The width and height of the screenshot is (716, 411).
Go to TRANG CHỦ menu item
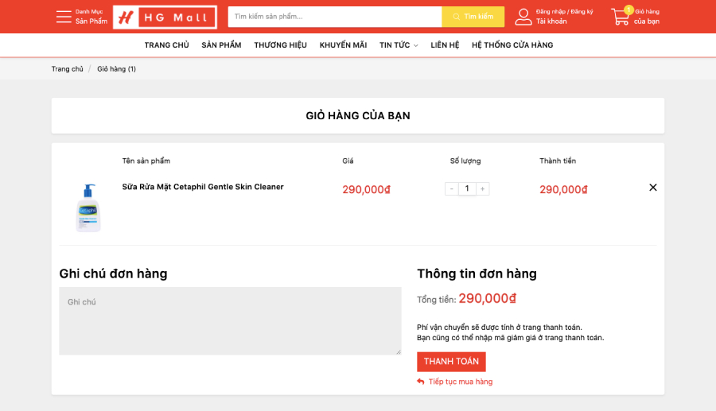[167, 45]
